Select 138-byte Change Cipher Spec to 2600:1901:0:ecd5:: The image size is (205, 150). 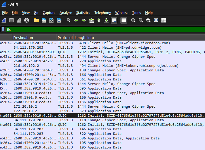click(x=102, y=93)
